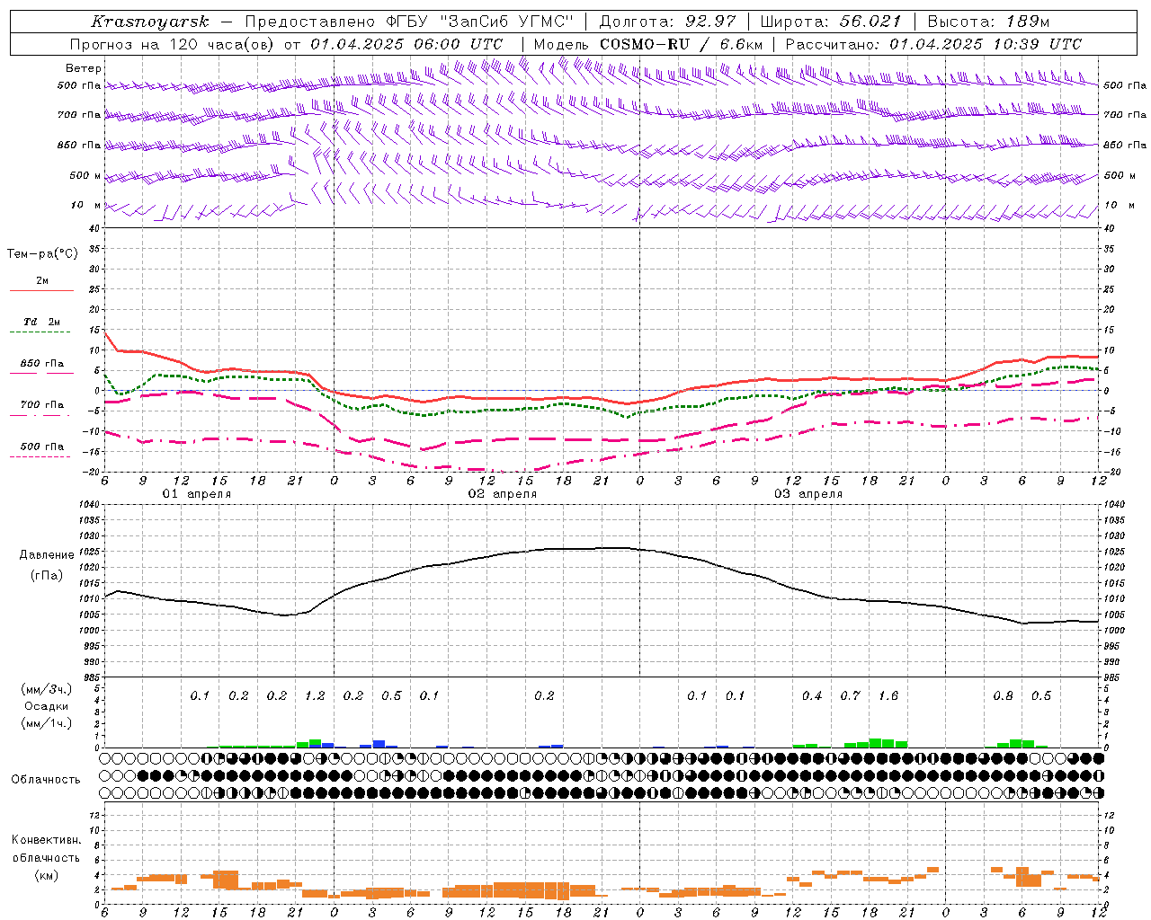Click the '(мм/3ч.)' precipitation unit label
Image resolution: width=1151 pixels, height=920 pixels.
point(46,689)
